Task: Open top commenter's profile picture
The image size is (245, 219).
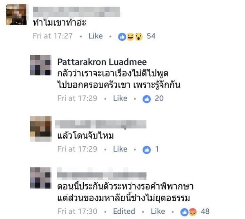Action: point(16,15)
